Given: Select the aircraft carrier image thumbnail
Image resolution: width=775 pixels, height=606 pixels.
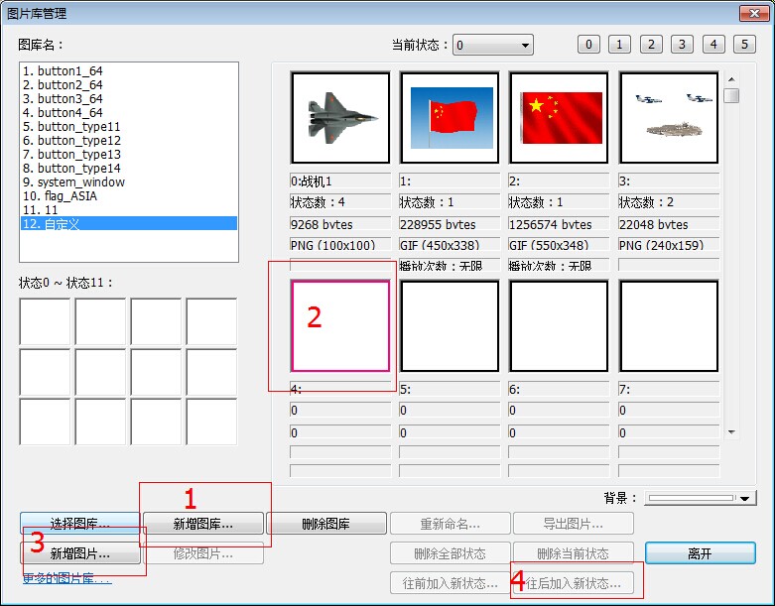Looking at the screenshot, I should pos(668,117).
